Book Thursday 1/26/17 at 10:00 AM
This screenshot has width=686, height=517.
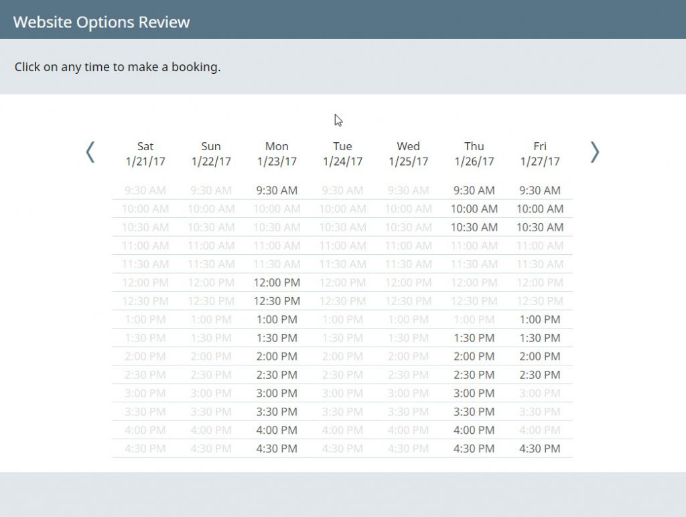(x=474, y=209)
